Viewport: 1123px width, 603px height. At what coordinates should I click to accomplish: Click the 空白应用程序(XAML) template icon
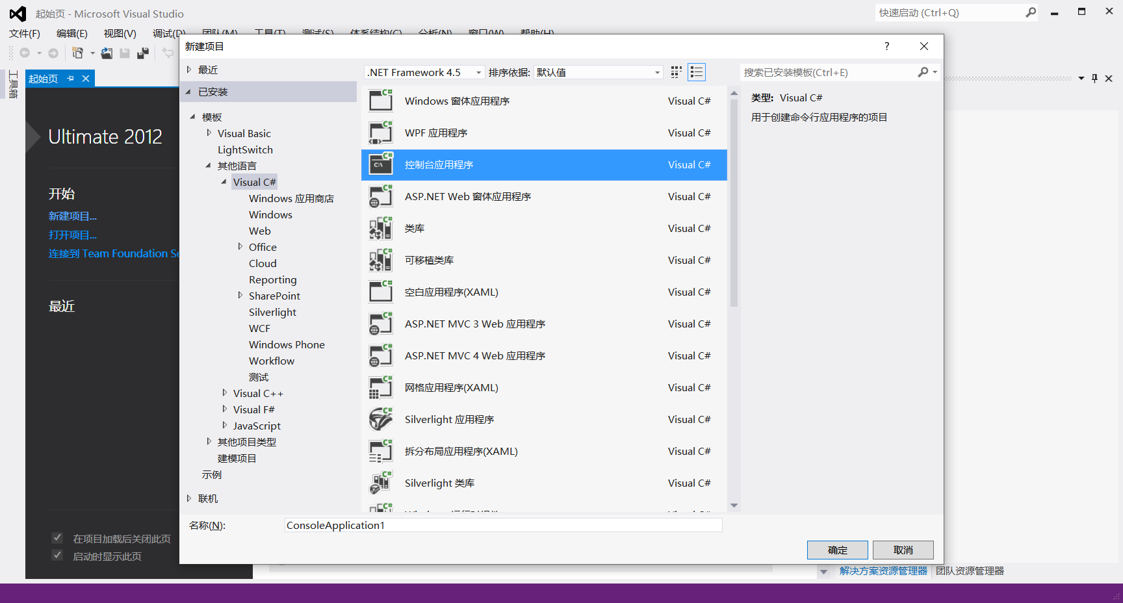click(x=381, y=292)
